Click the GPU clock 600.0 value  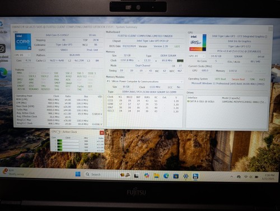205,71
